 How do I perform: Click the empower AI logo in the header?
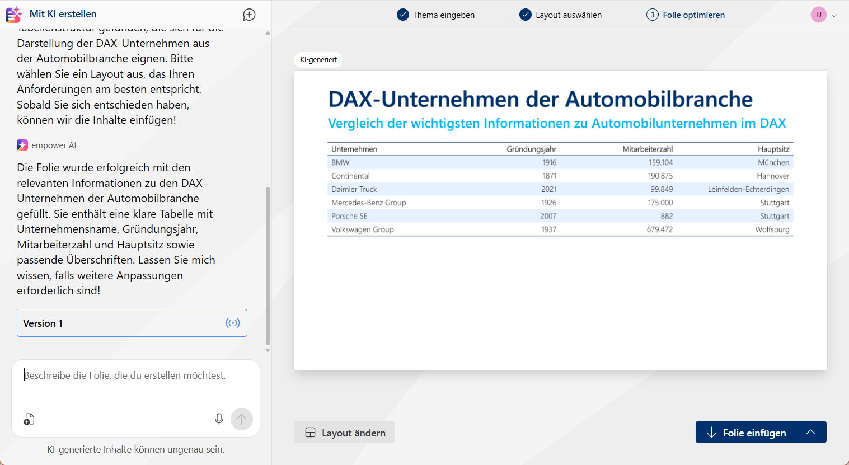pyautogui.click(x=13, y=15)
